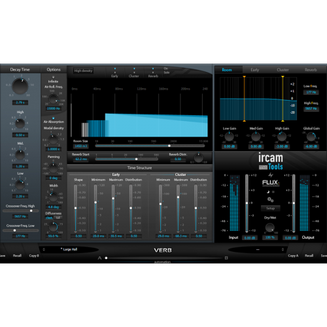Select Diffuseness tail option
This screenshot has width=327, height=327.
58,218
